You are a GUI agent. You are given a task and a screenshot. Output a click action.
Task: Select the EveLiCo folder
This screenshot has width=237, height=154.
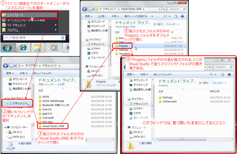click(45, 109)
